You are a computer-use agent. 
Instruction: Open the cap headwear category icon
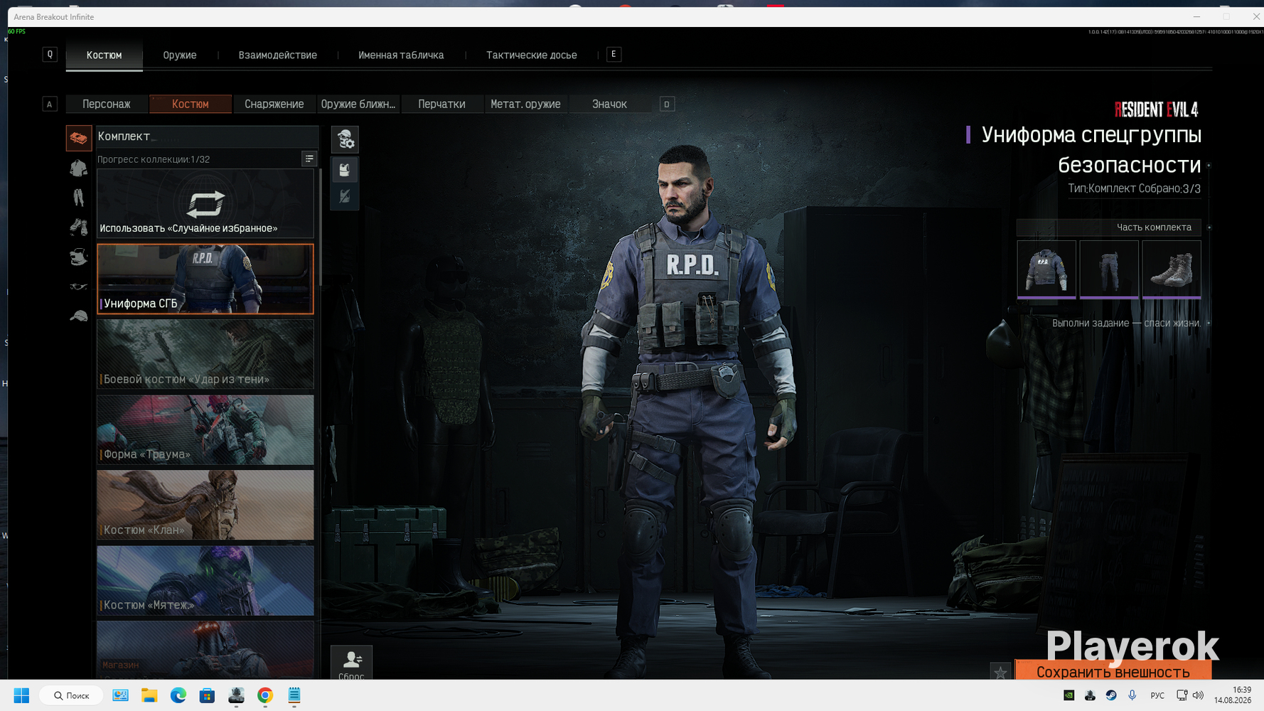[x=79, y=316]
